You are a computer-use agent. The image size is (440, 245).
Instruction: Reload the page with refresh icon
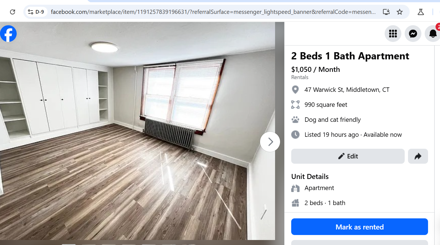coord(13,12)
